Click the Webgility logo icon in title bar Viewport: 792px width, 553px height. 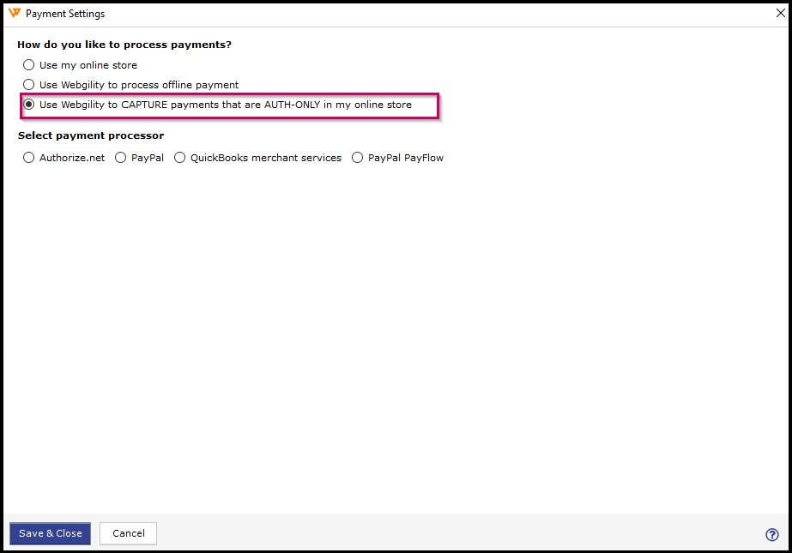(14, 14)
